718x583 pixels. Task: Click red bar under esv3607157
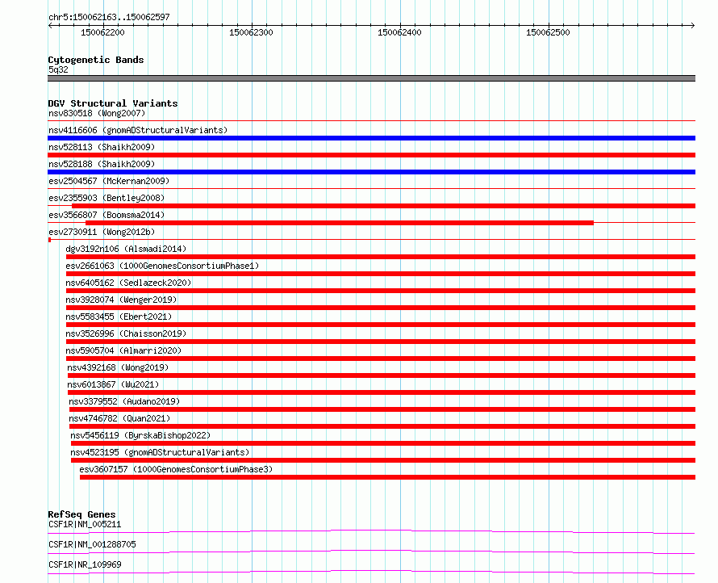pyautogui.click(x=387, y=477)
